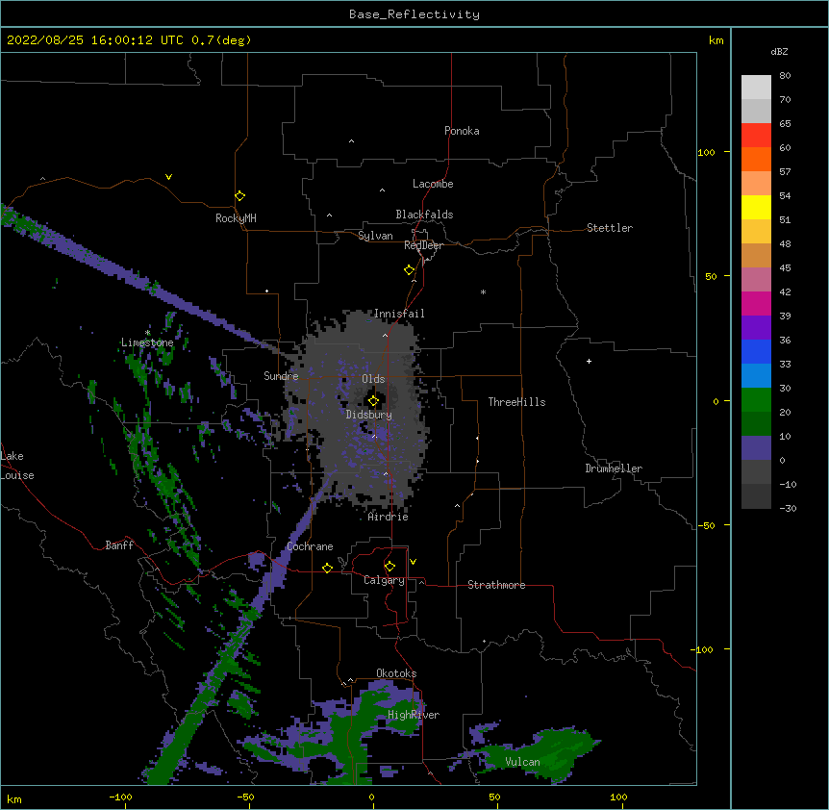Click the 80 value on dBZ scale
This screenshot has width=829, height=810.
tap(785, 76)
